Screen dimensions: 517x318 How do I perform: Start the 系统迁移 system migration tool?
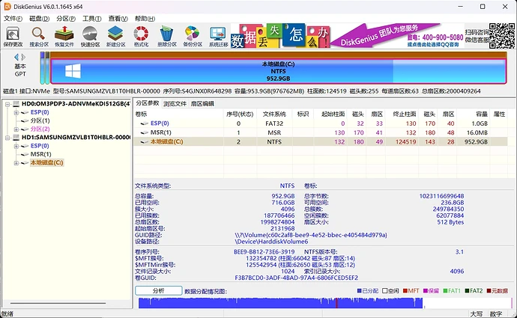tap(218, 36)
